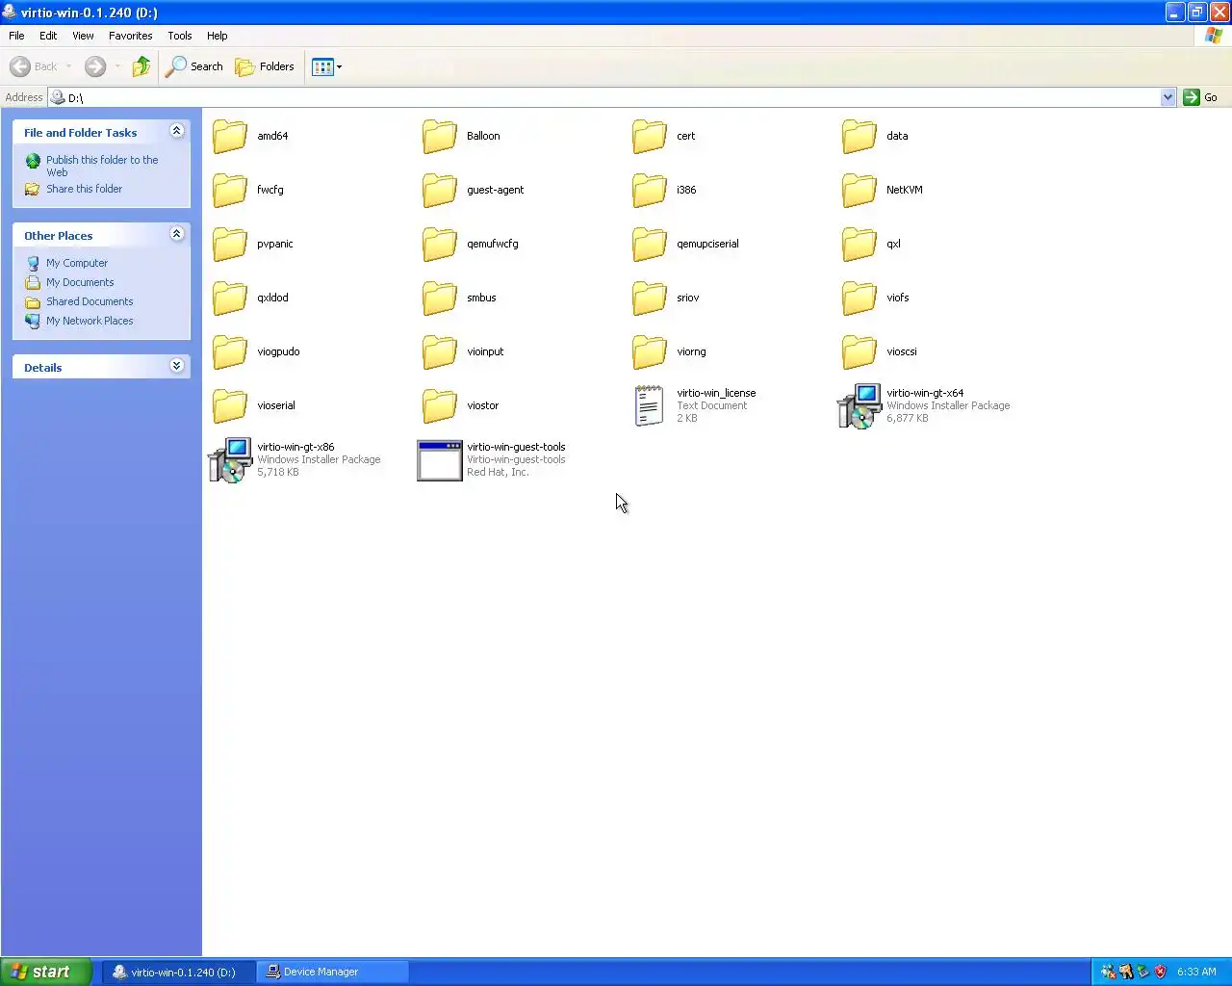Screen dimensions: 1232x986
Task: Click virtio-win-0.1.240 (D:) taskbar button
Action: pos(180,972)
